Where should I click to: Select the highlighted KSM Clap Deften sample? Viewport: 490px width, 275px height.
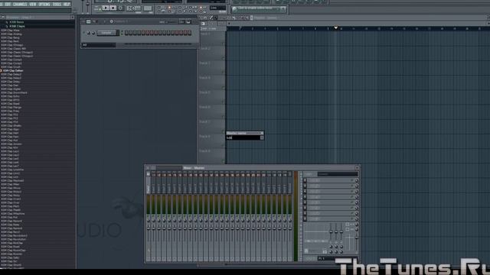click(13, 71)
